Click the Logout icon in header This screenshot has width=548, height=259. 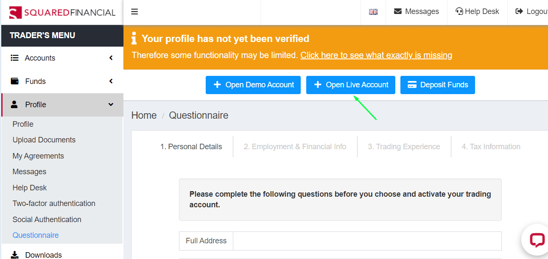click(x=519, y=11)
